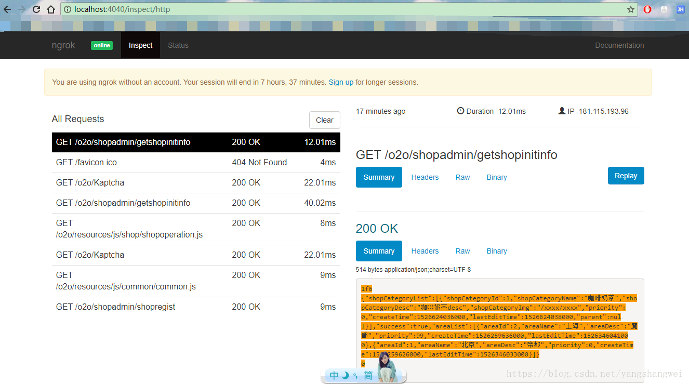Clear all requests with Clear button
The width and height of the screenshot is (689, 384).
324,120
